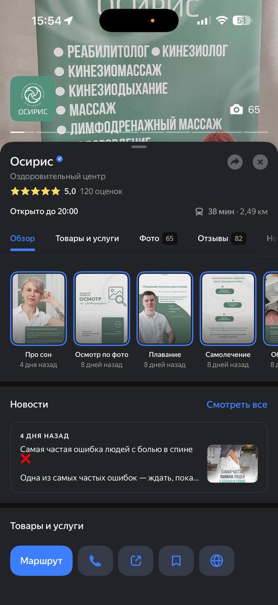Image resolution: width=278 pixels, height=605 pixels.
Task: Tap the 4 ДНЯ НАЗАД news date label
Action: 44,436
